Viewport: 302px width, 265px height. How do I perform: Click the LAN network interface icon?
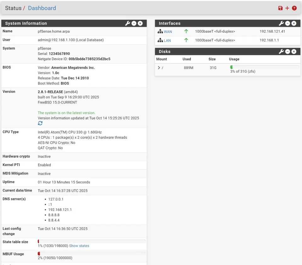coord(160,40)
